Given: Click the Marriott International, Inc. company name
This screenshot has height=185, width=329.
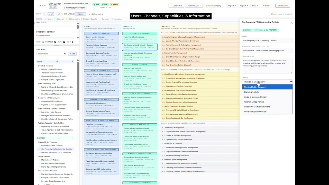Looking at the screenshot, I should [x=76, y=4].
